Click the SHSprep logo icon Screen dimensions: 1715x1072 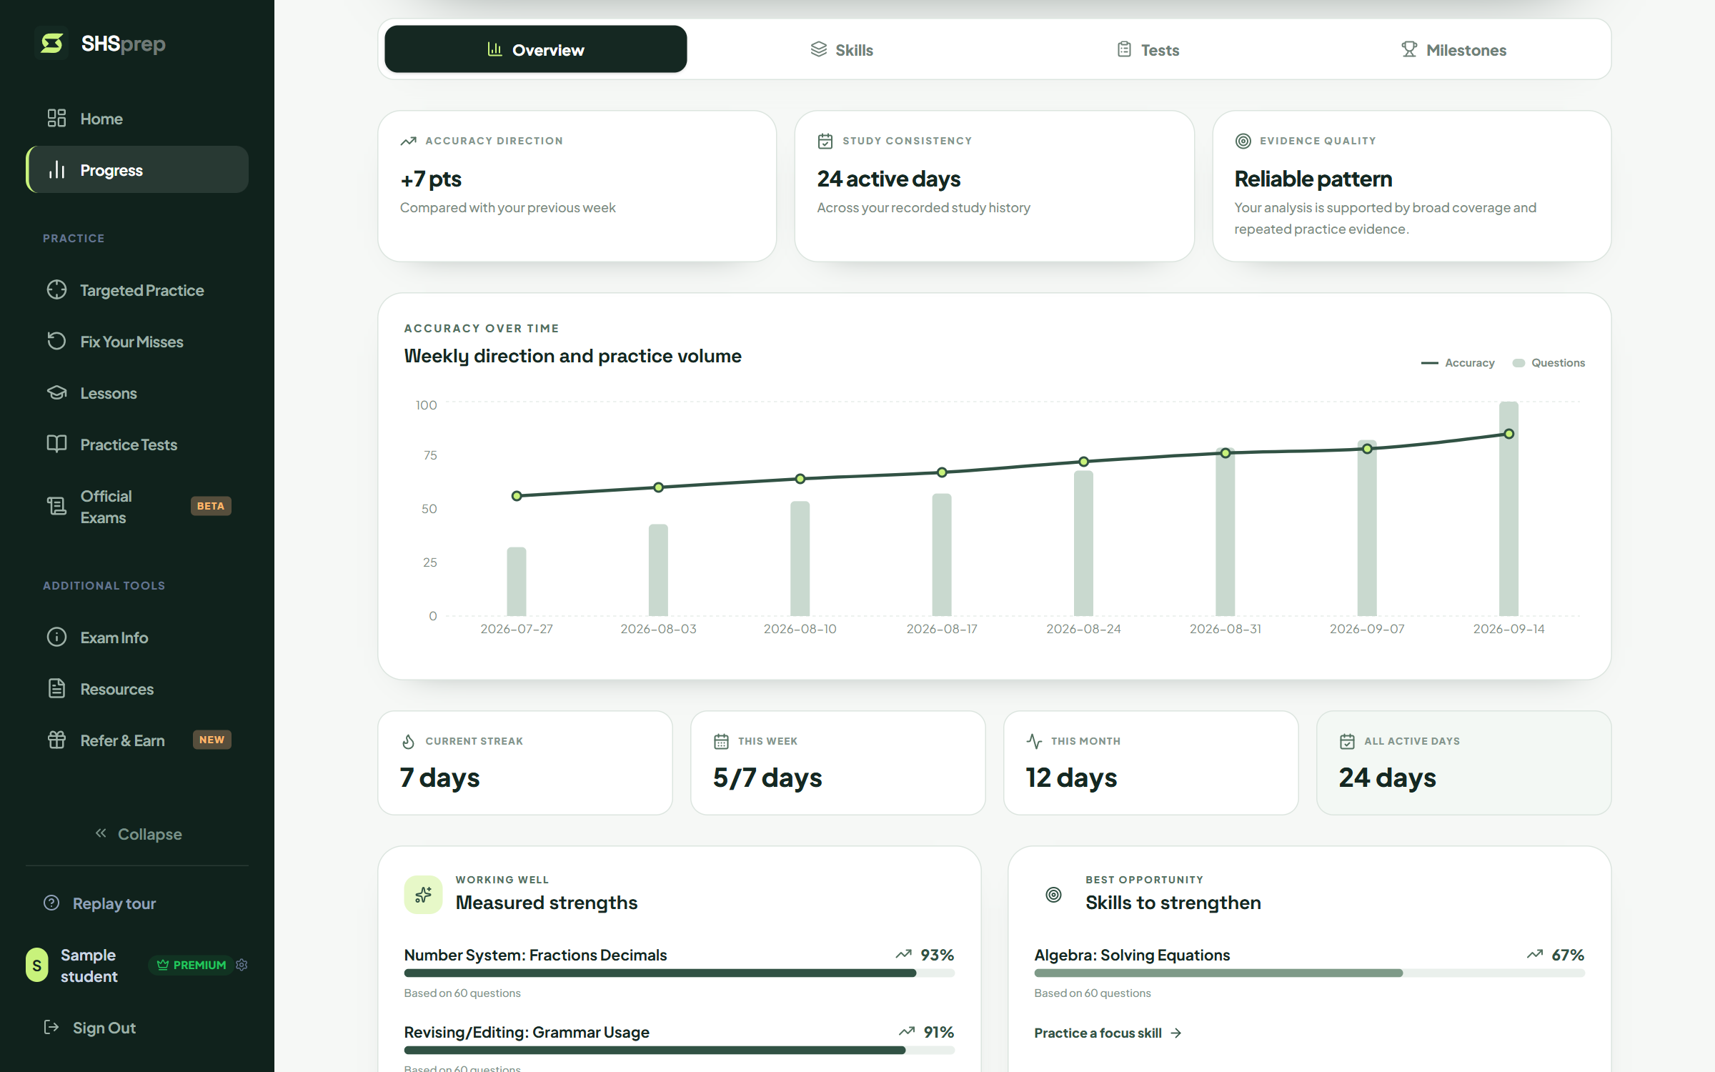51,44
